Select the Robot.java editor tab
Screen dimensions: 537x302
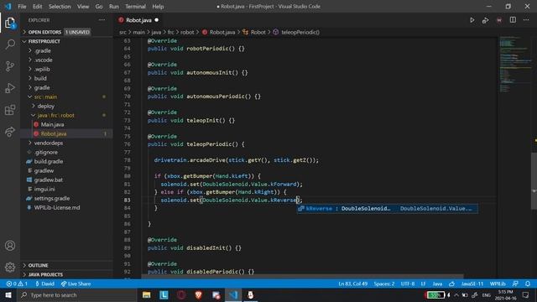(138, 20)
